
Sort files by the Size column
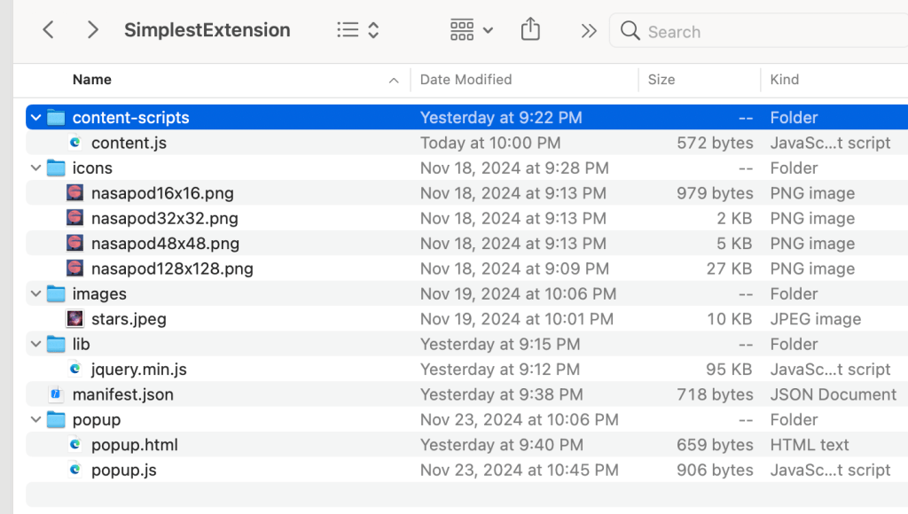point(661,80)
